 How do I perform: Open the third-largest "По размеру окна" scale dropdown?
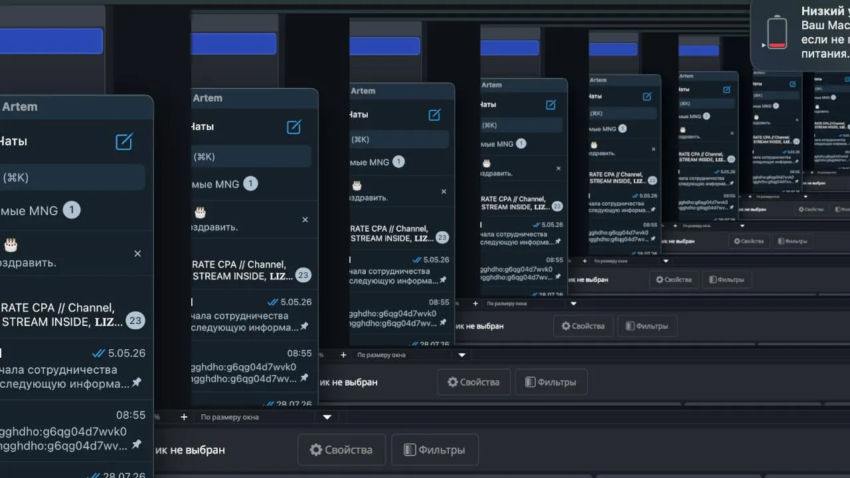(x=574, y=303)
